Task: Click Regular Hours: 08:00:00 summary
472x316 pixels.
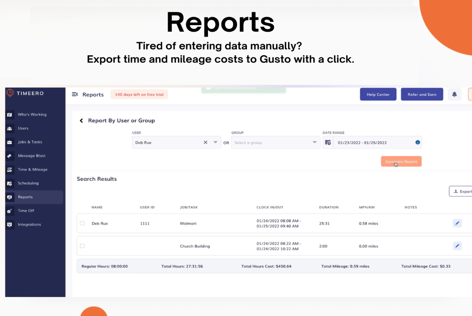Action: 105,266
